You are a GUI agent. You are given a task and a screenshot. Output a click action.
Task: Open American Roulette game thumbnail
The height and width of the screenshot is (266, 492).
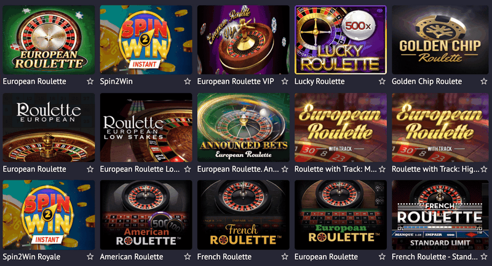pos(146,215)
